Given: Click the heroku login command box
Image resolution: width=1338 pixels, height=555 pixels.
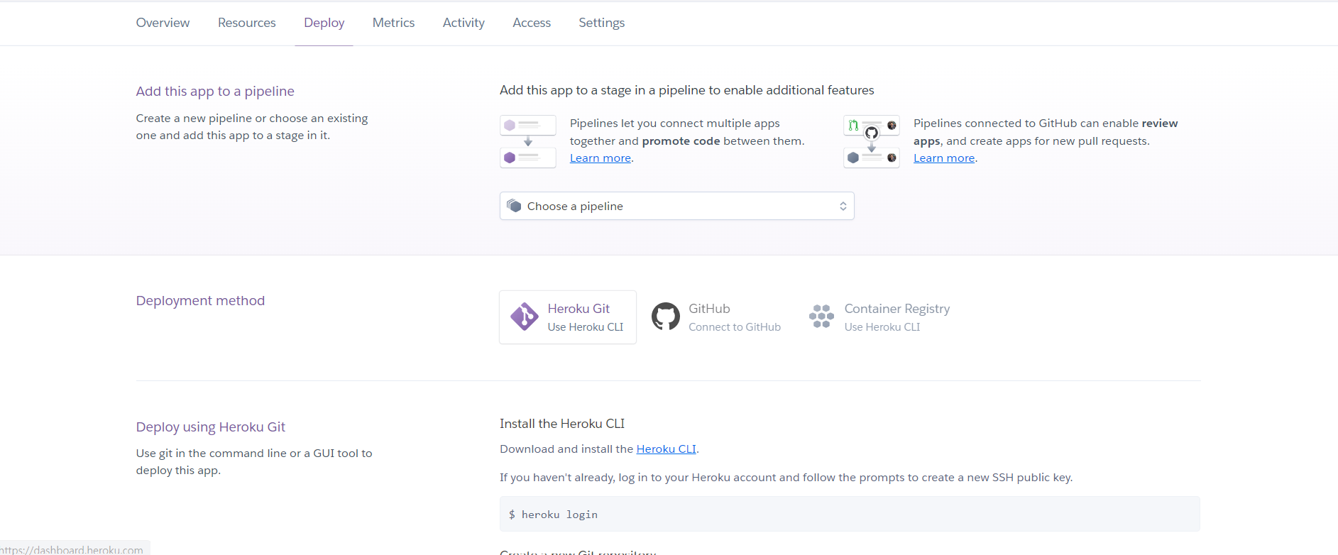Looking at the screenshot, I should (x=850, y=514).
